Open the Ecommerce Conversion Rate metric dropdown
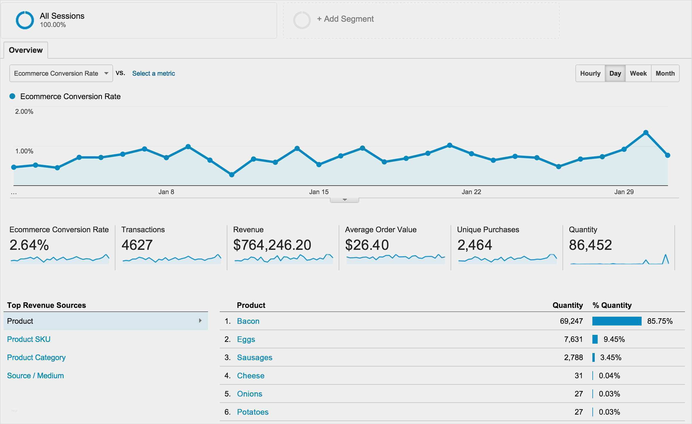Image resolution: width=692 pixels, height=424 pixels. 61,73
